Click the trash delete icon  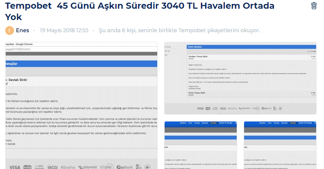pos(314,6)
